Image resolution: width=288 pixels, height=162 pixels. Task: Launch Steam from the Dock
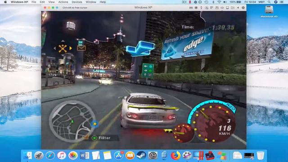(x=141, y=155)
